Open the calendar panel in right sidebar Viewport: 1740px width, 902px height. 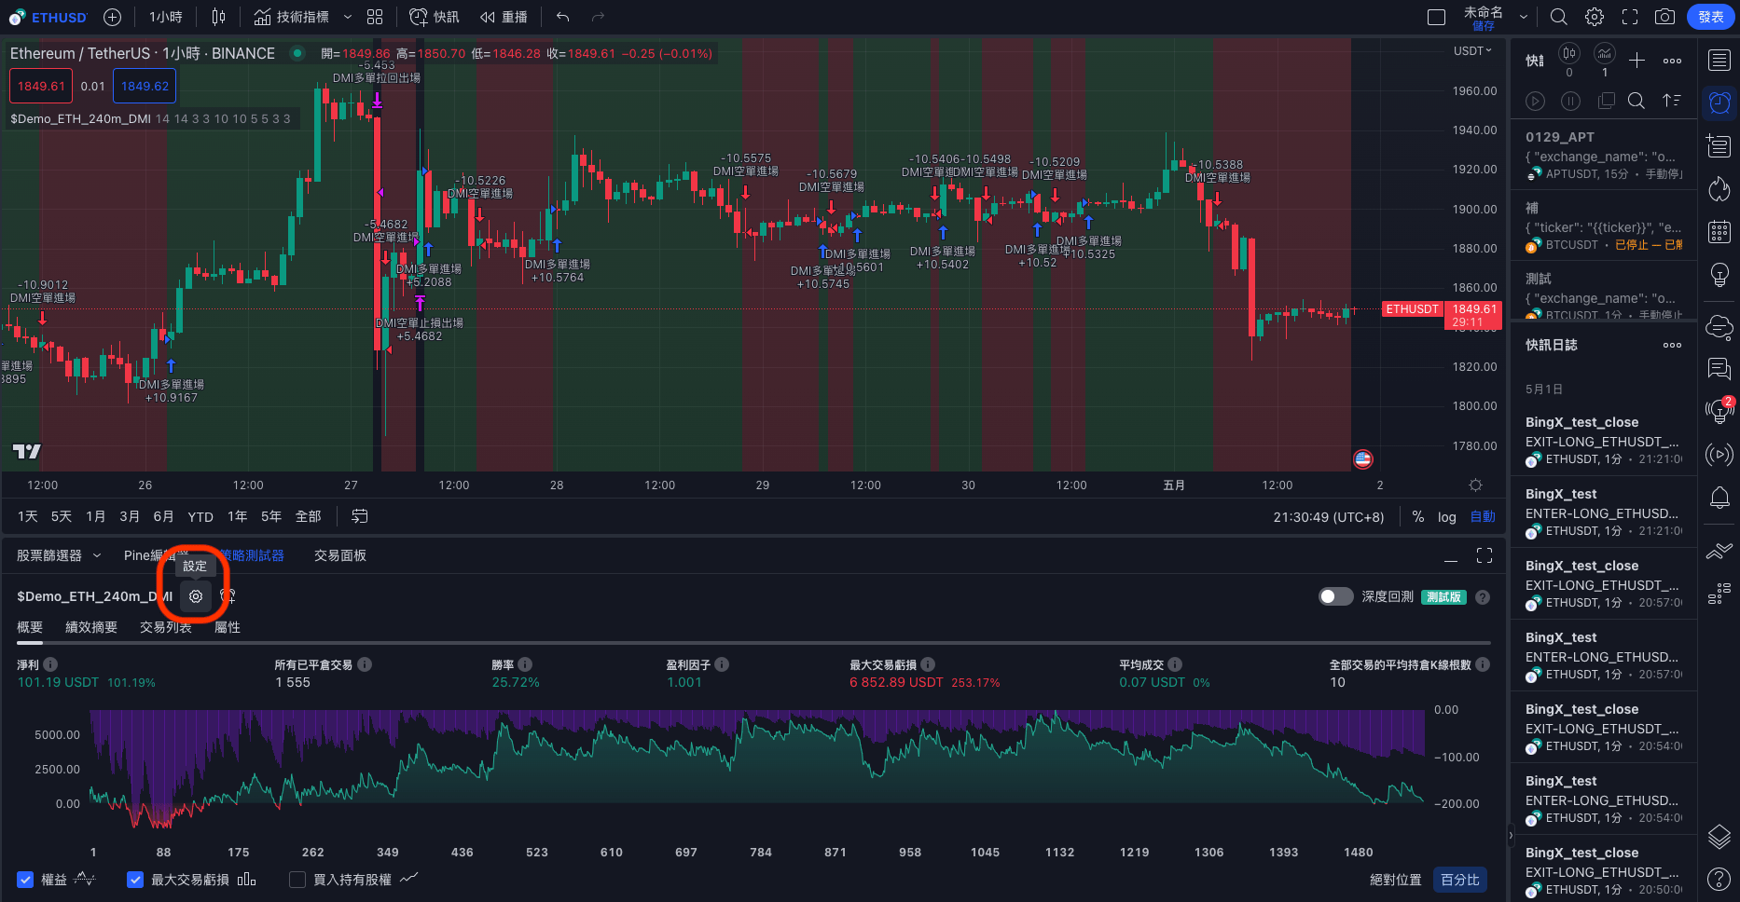point(1719,232)
